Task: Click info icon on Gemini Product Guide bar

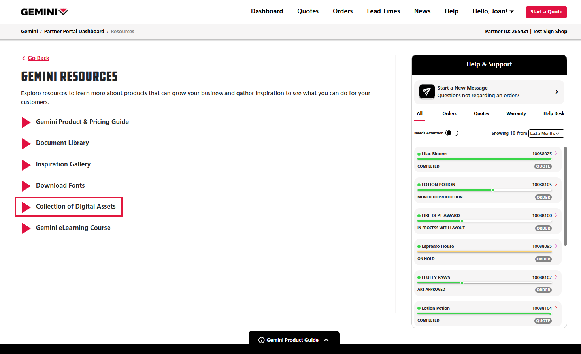Action: click(261, 340)
